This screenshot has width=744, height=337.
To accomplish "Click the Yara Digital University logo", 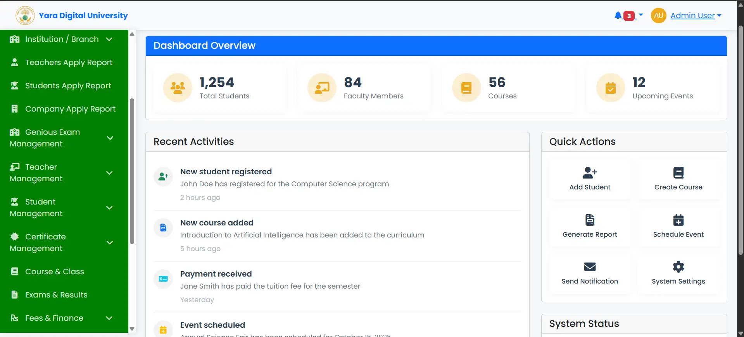I will 25,15.
